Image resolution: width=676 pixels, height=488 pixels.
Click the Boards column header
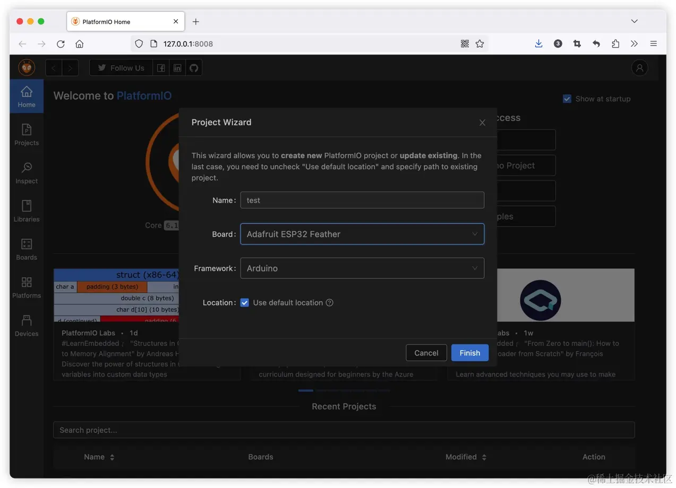point(261,457)
